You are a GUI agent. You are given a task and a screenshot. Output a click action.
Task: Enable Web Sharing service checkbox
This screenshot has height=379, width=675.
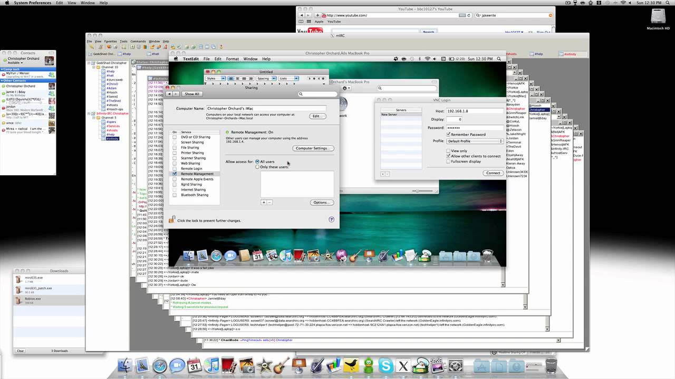pyautogui.click(x=175, y=163)
